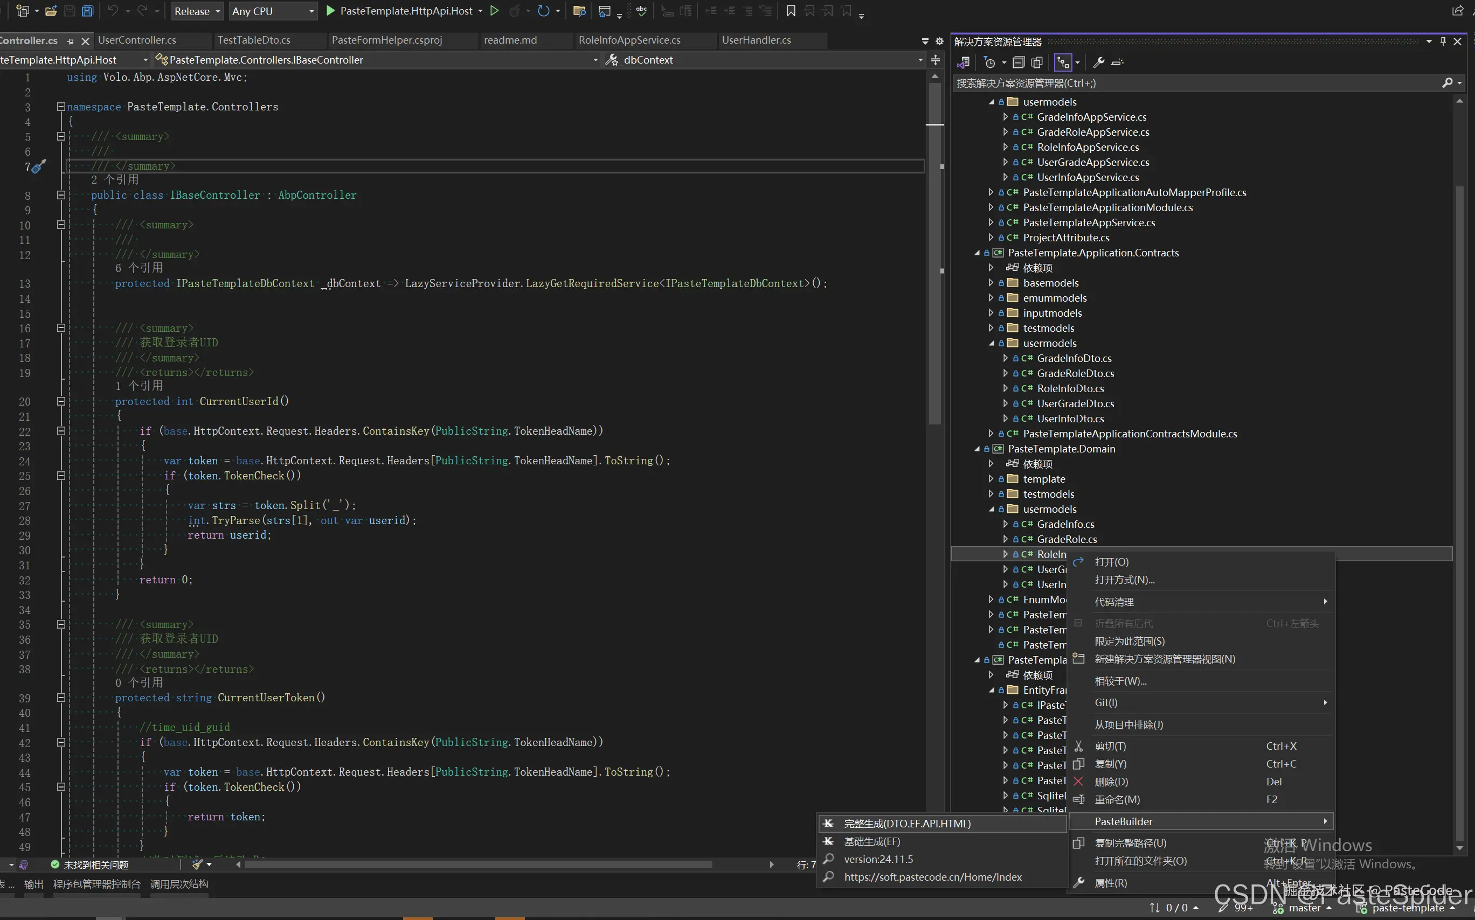Click the master git branch button

[x=1305, y=908]
